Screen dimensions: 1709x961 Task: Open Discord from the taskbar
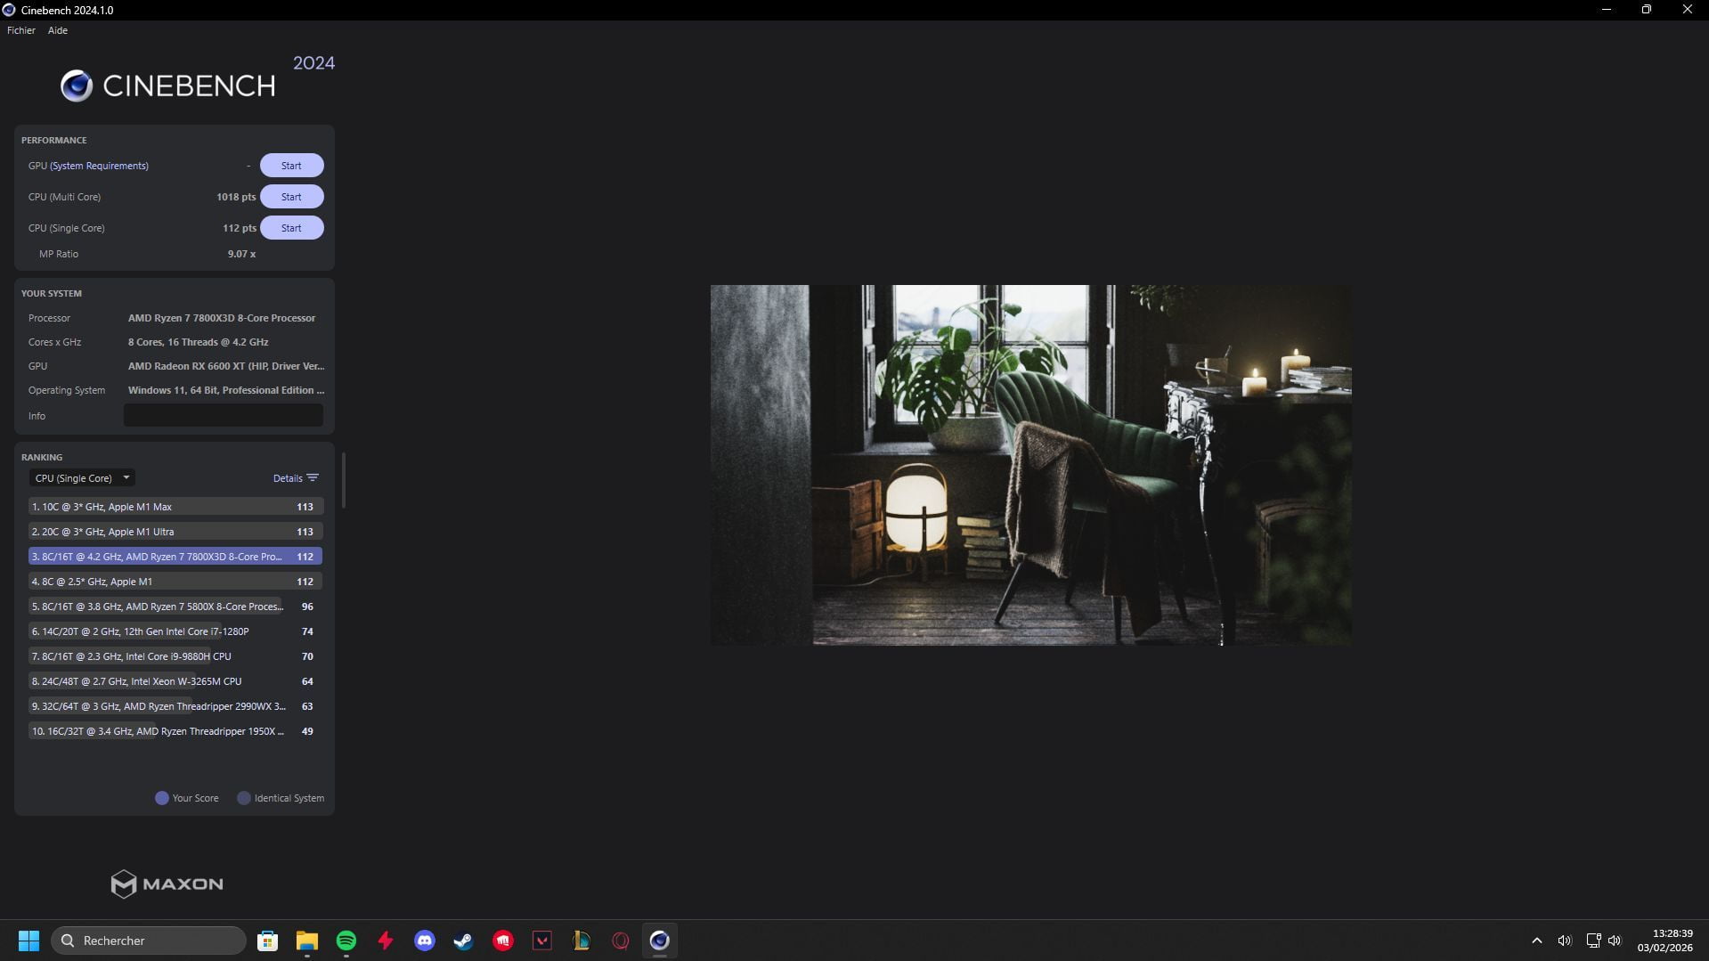click(425, 941)
